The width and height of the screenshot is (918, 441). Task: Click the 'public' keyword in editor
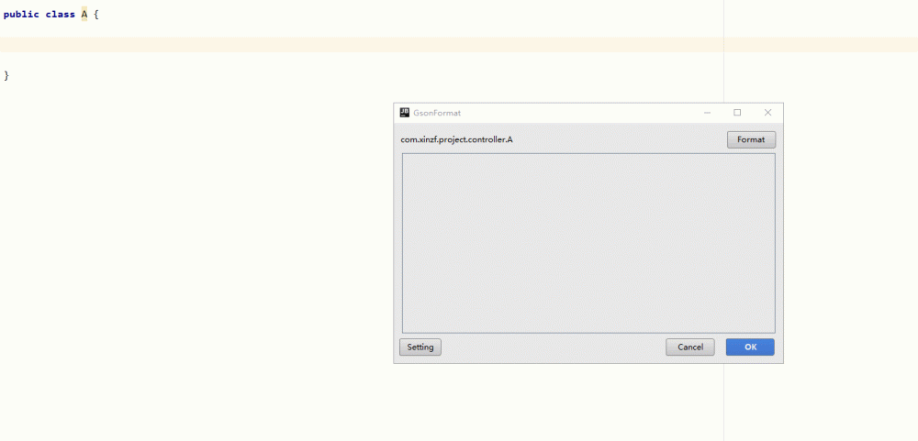[21, 15]
